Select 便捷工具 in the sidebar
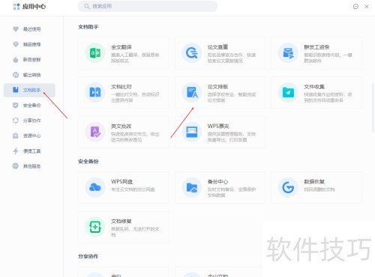This screenshot has height=277, width=375. click(x=29, y=151)
